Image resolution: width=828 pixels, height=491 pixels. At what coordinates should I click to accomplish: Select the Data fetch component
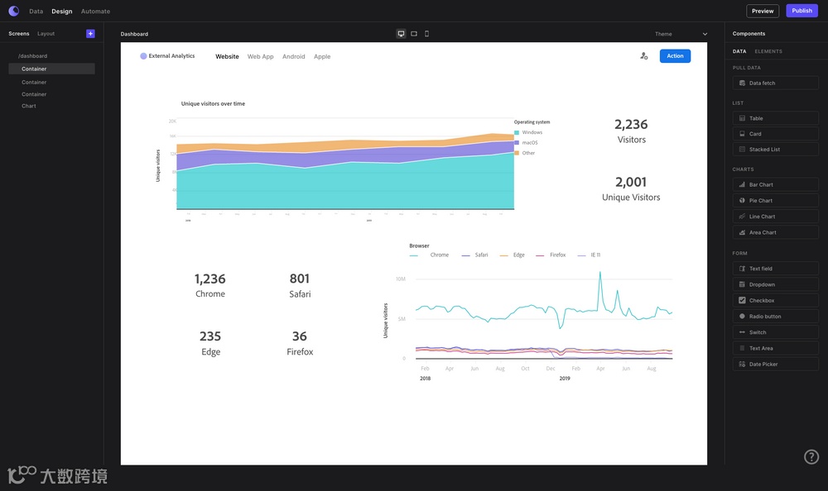click(775, 83)
